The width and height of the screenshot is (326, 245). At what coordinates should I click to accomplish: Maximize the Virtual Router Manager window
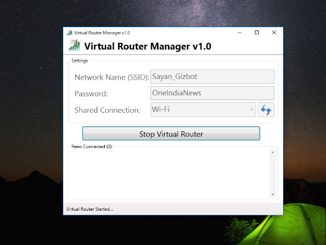pyautogui.click(x=257, y=33)
